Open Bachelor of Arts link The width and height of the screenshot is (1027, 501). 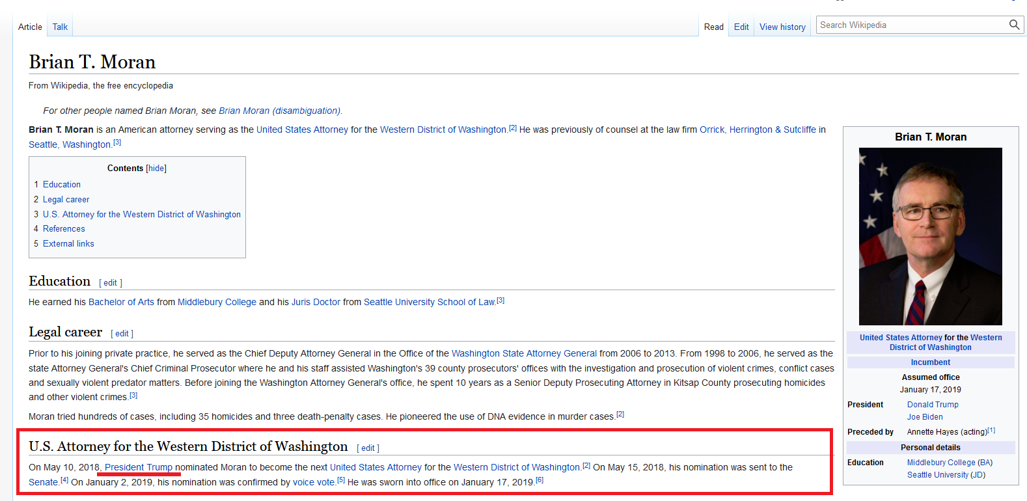click(121, 302)
